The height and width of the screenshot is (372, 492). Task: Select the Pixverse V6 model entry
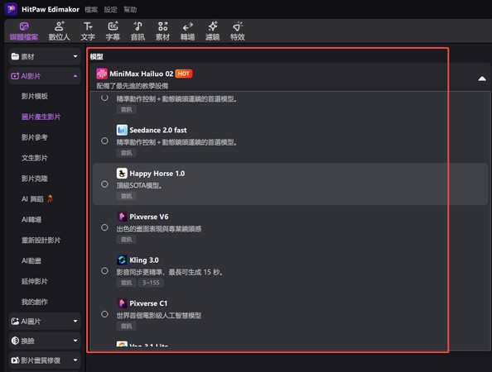(x=290, y=227)
